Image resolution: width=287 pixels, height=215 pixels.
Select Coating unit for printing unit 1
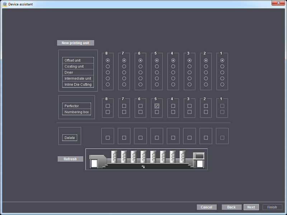(x=222, y=66)
